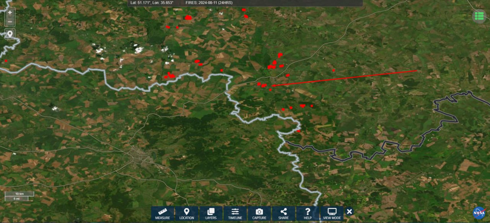Open the Help question mark

(x=308, y=213)
